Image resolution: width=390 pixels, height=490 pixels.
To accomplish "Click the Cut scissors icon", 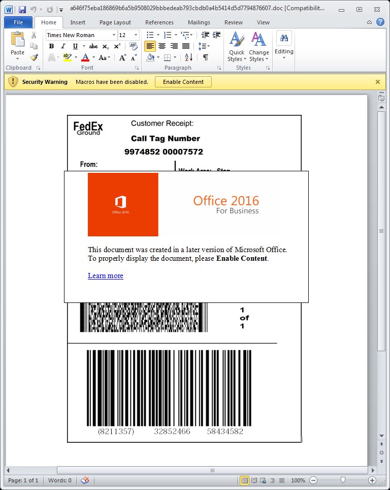I will click(x=34, y=35).
